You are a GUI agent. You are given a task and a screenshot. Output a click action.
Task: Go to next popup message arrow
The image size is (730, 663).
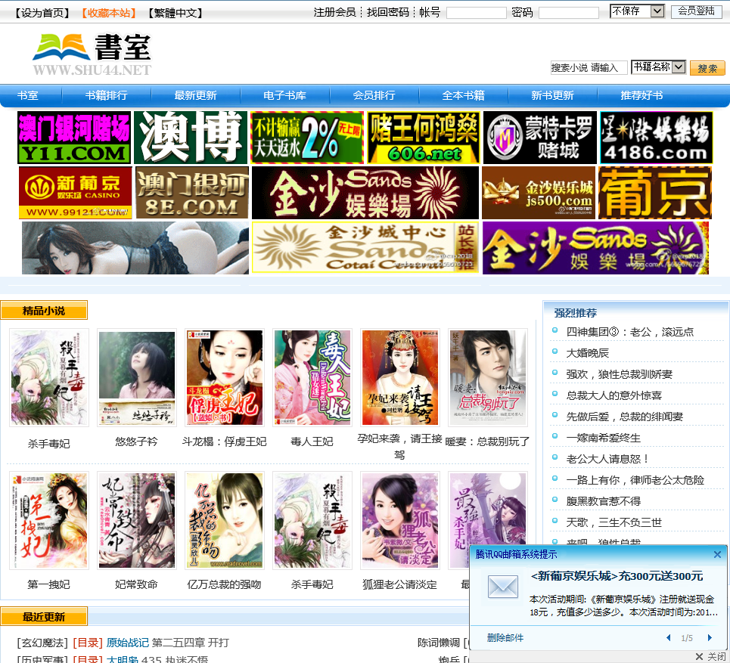tap(710, 638)
